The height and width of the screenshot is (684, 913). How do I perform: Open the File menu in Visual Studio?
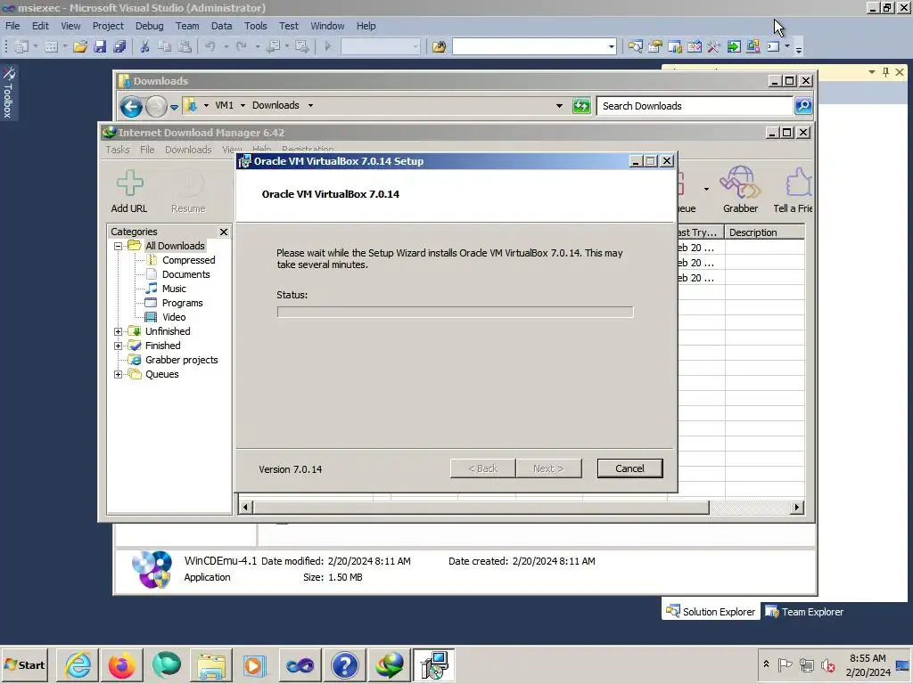[x=12, y=26]
